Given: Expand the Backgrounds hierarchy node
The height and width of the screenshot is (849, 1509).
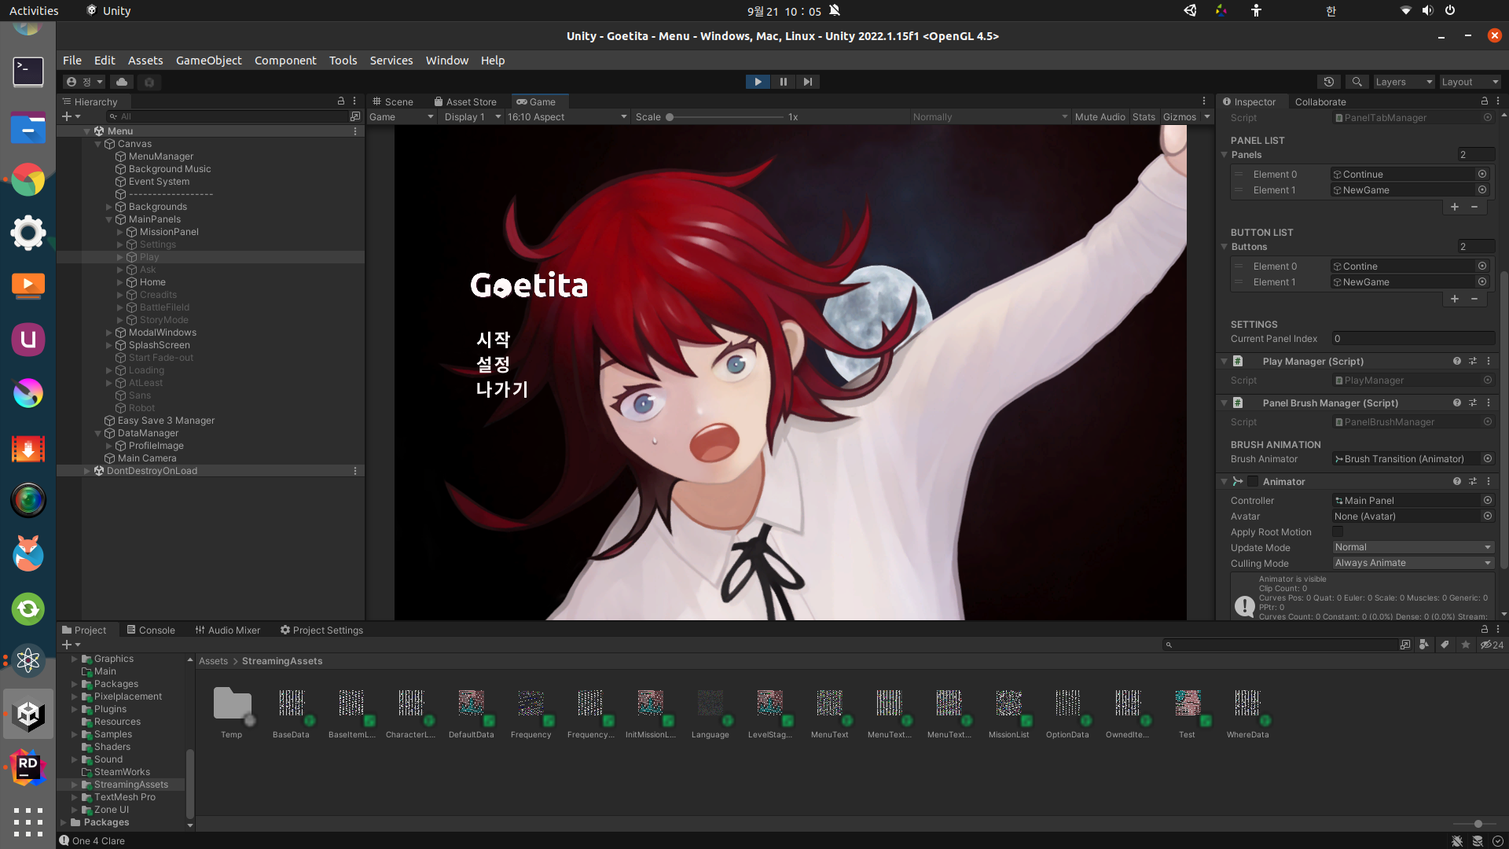Looking at the screenshot, I should [x=109, y=207].
